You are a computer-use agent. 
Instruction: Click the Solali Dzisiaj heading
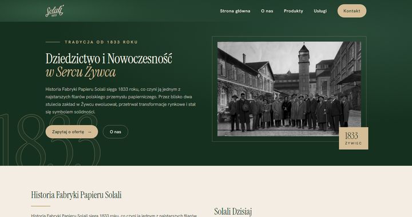click(x=233, y=211)
